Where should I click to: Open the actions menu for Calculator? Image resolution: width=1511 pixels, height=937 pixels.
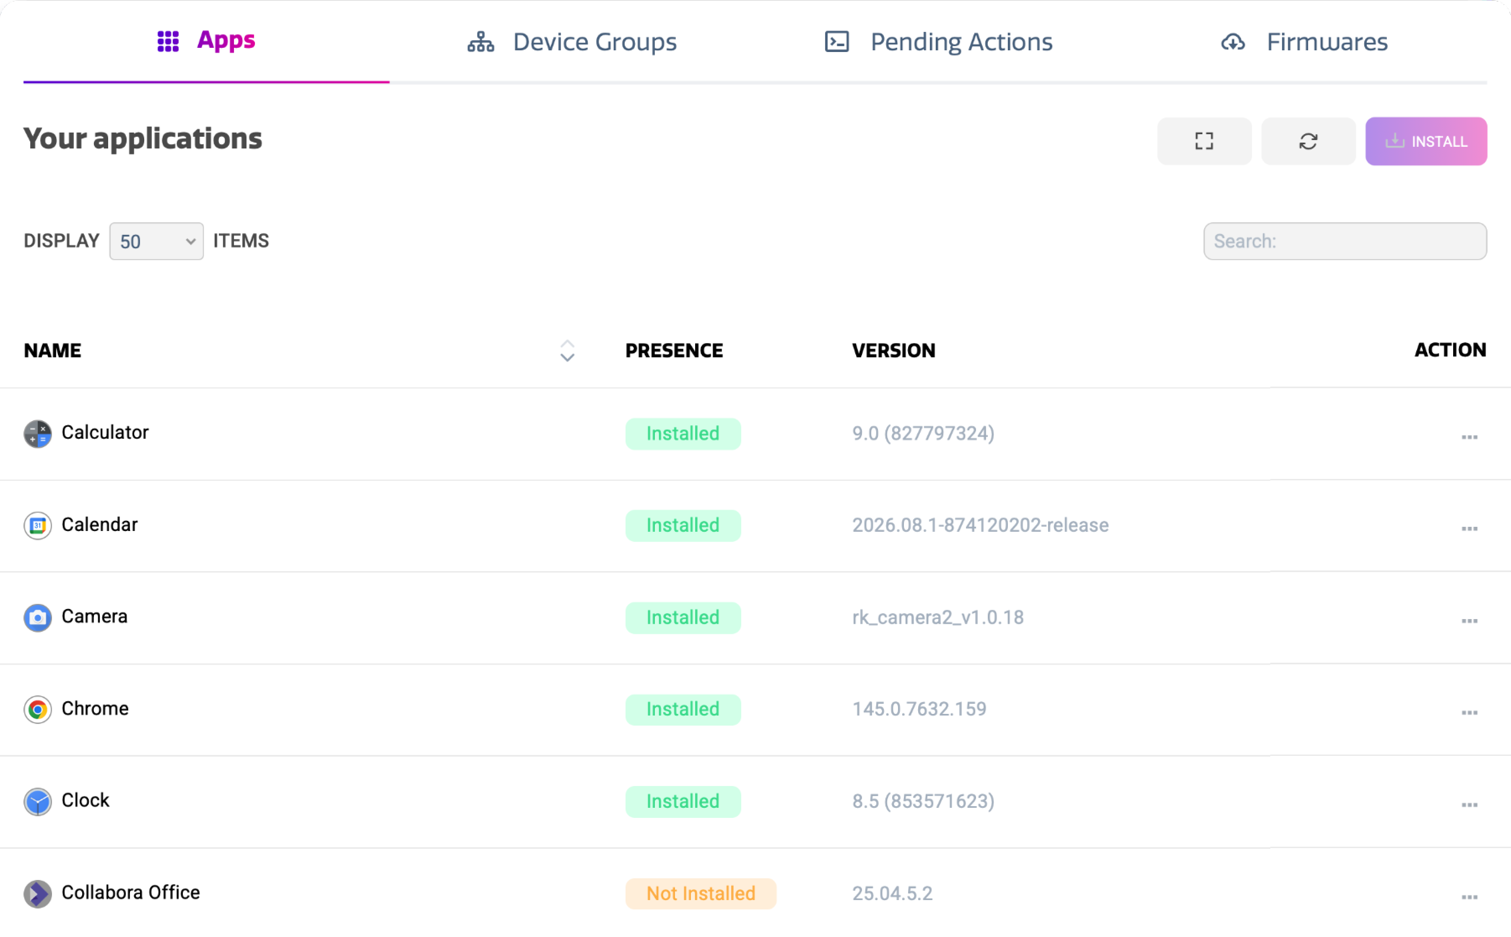tap(1469, 437)
